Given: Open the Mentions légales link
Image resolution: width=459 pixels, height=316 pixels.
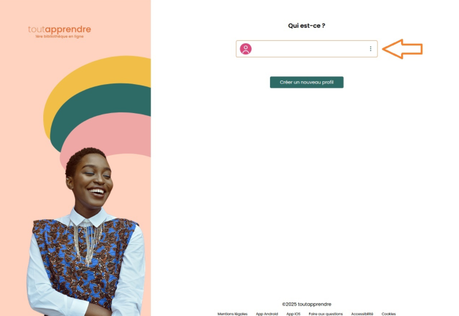Looking at the screenshot, I should click(232, 314).
